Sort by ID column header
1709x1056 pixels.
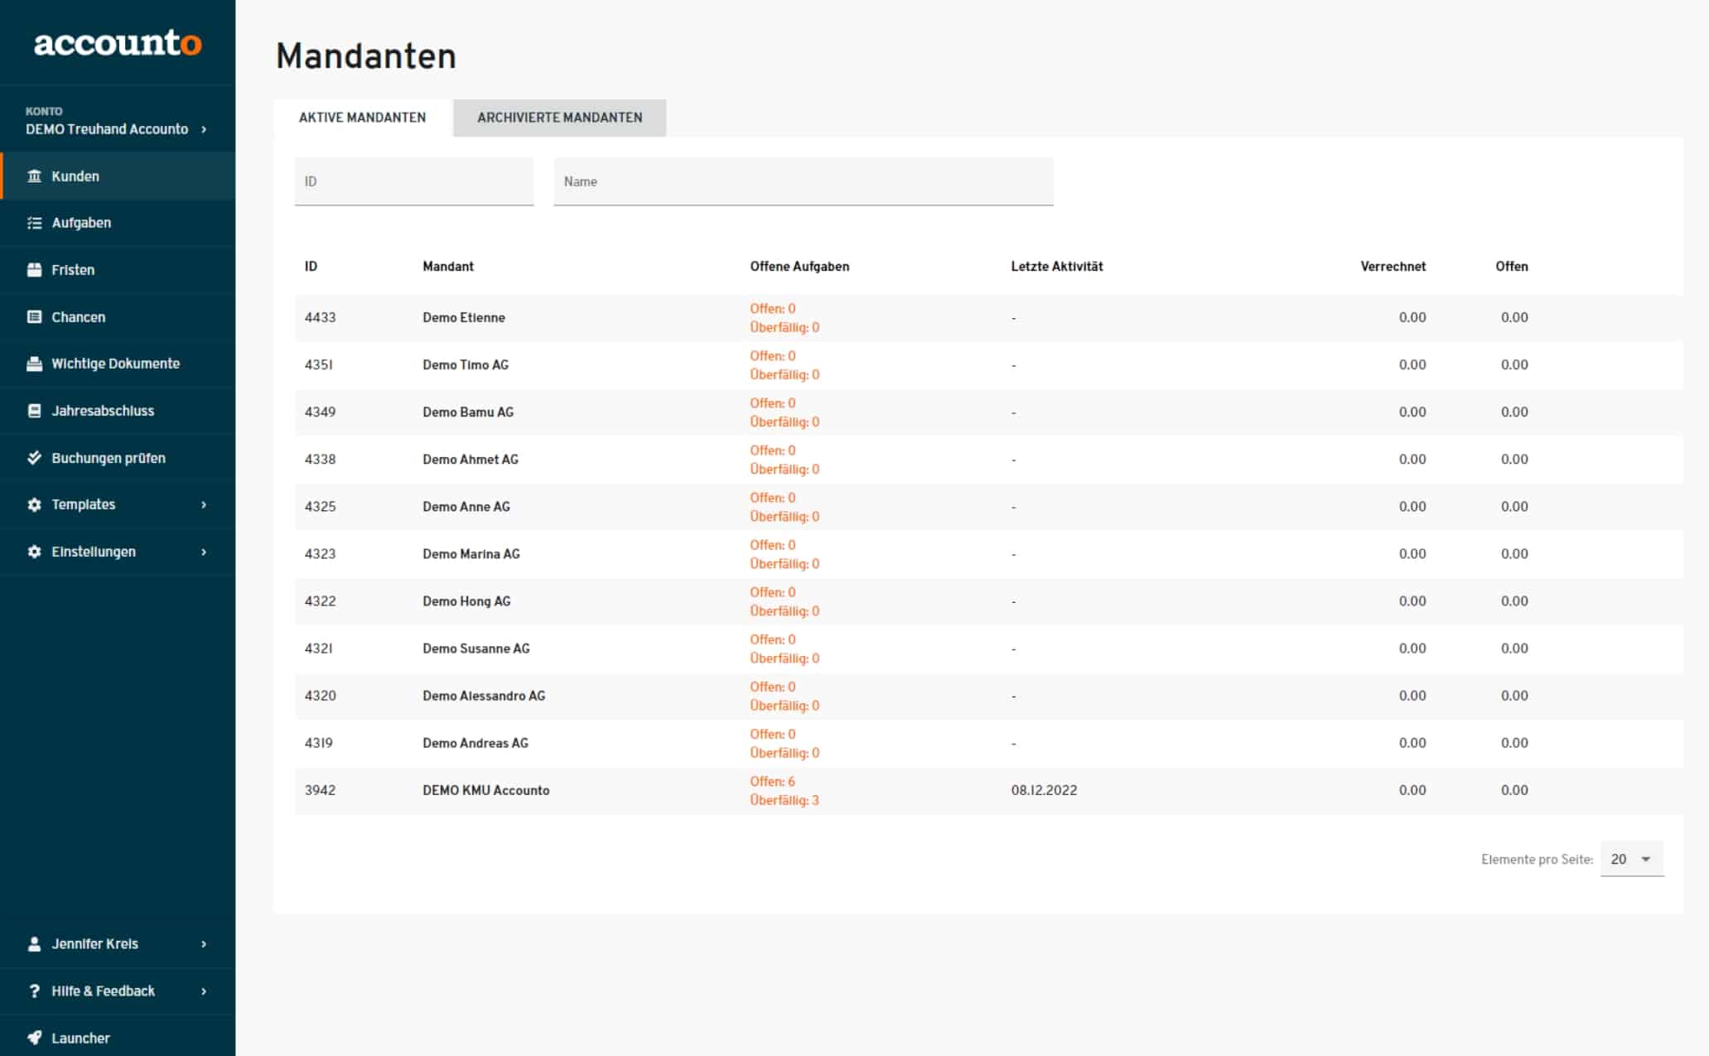[311, 267]
